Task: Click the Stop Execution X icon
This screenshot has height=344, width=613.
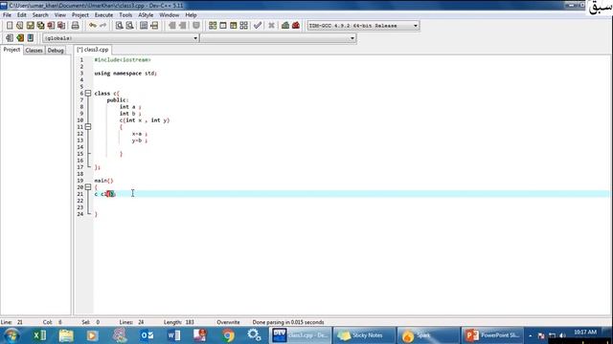Action: (x=271, y=26)
